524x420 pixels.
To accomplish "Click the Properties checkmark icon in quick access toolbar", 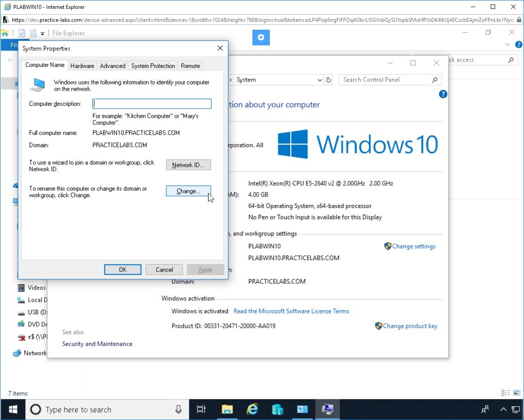I will tap(22, 33).
